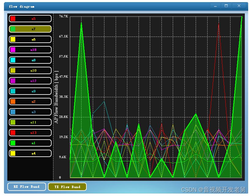Click the olive green swatch for a11
The image size is (250, 196).
click(13, 122)
